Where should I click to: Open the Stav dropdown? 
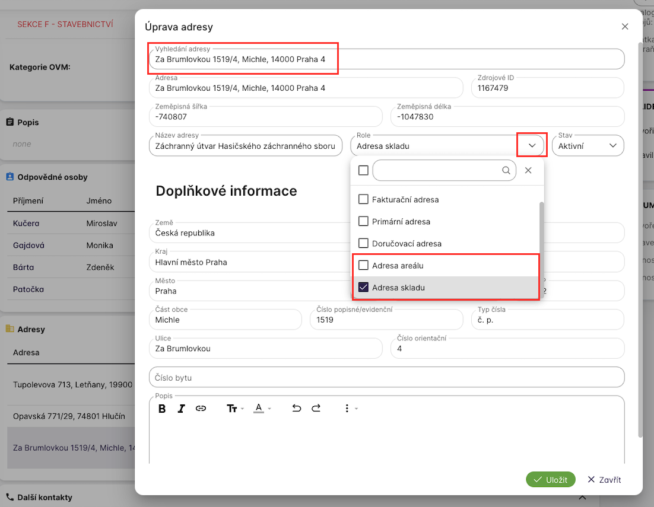(x=612, y=146)
